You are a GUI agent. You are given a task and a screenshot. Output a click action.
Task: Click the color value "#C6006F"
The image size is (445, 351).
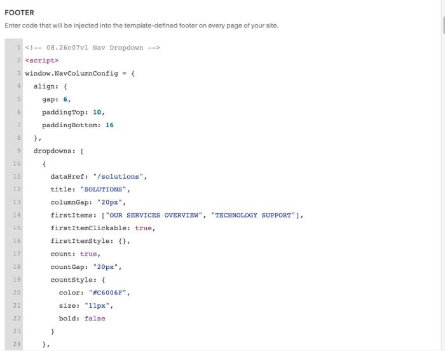(107, 292)
